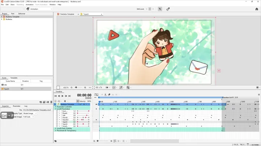Open the Animation menu
The width and height of the screenshot is (261, 146).
[x=29, y=5]
